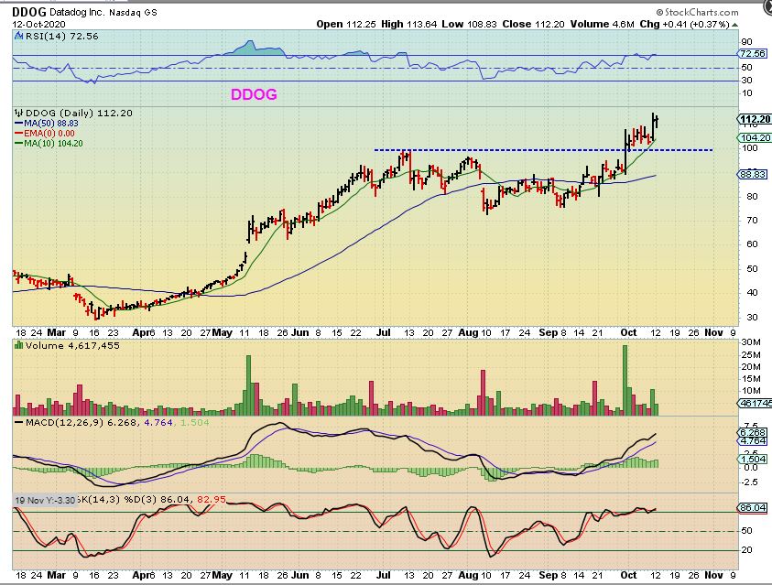772x585 pixels.
Task: Click the bold DDOG ticker symbol in header
Action: coord(30,14)
